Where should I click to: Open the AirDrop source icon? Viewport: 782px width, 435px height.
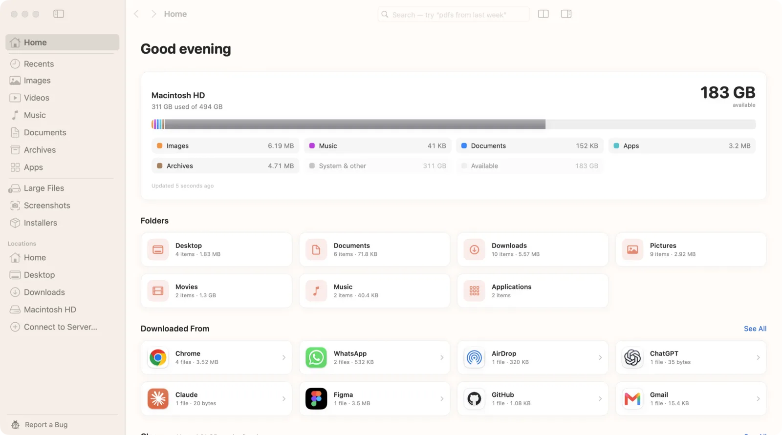[x=474, y=358]
